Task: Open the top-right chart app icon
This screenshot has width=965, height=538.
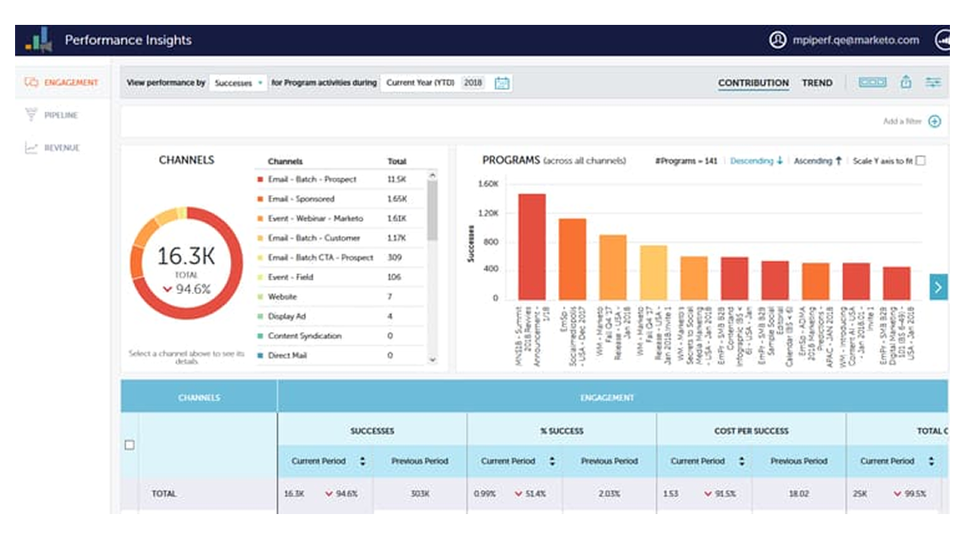Action: 942,40
